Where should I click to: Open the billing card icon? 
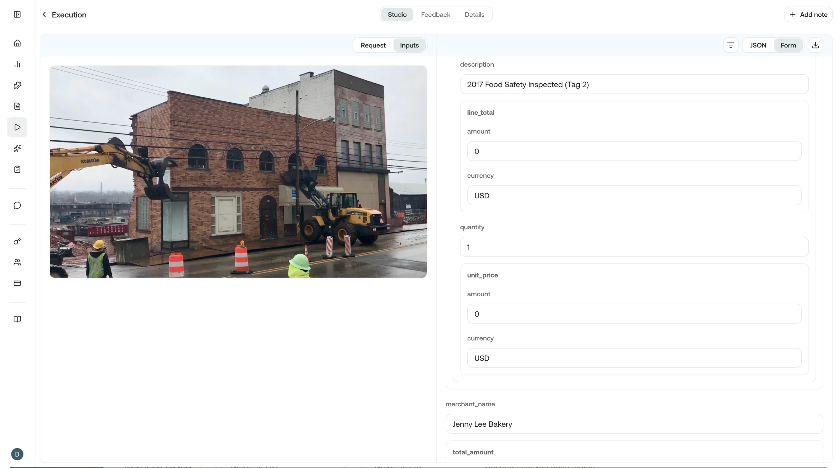[17, 283]
